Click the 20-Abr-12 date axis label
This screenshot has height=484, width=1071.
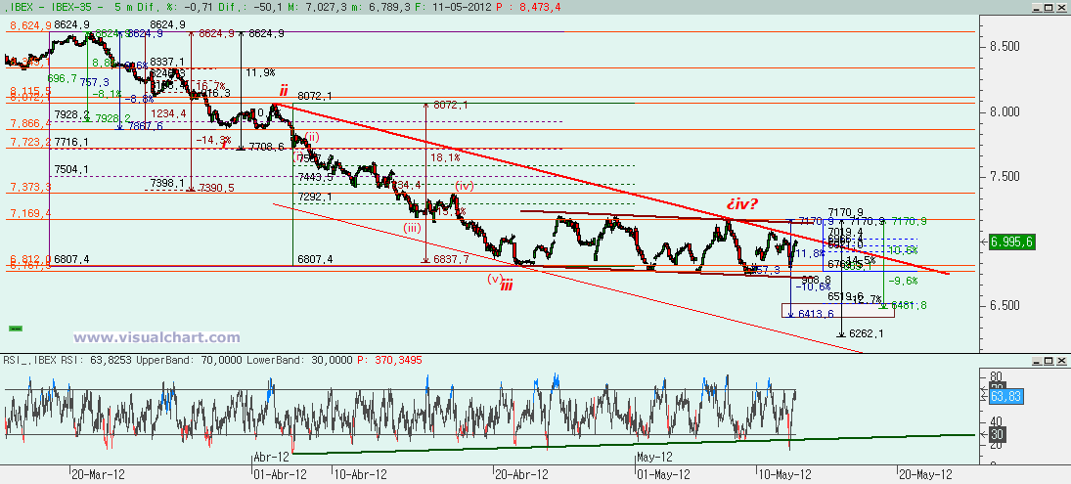point(522,473)
